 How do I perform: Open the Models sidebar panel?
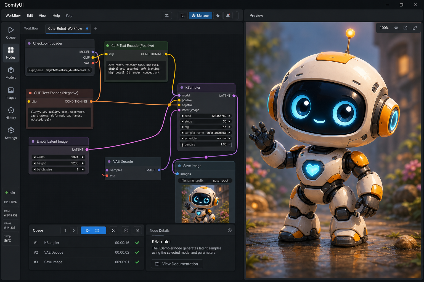point(11,73)
